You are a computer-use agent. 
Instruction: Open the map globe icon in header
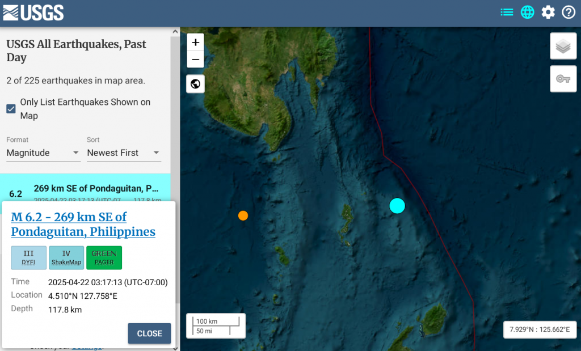(x=527, y=12)
